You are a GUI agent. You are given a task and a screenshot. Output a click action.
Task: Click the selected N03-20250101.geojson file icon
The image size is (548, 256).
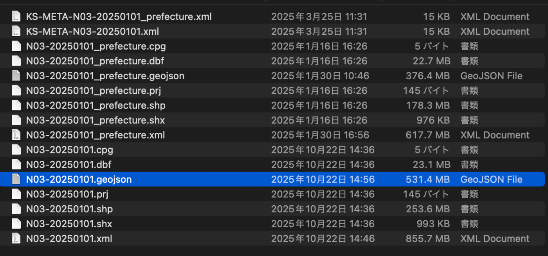[16, 180]
